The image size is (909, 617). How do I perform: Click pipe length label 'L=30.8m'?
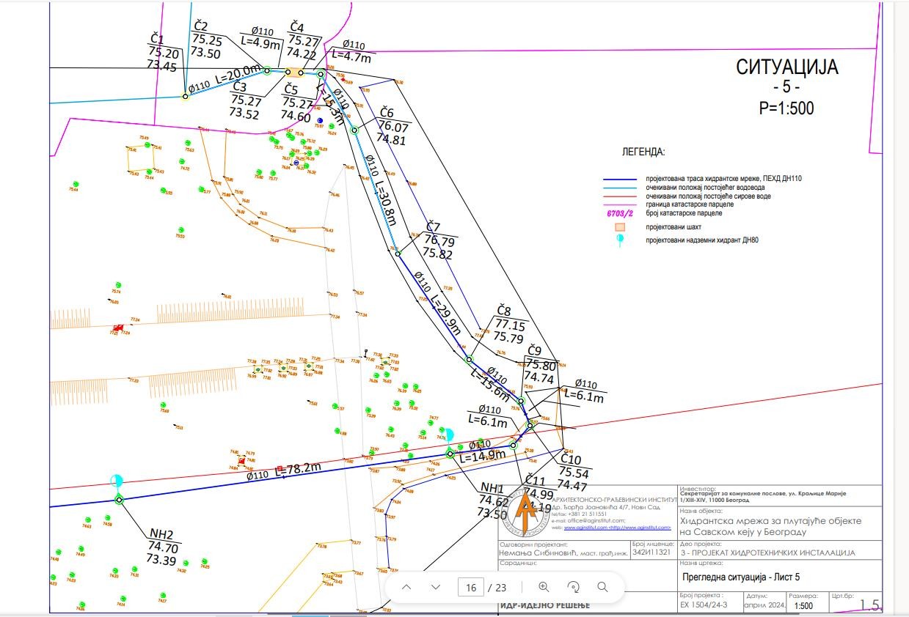tap(387, 202)
